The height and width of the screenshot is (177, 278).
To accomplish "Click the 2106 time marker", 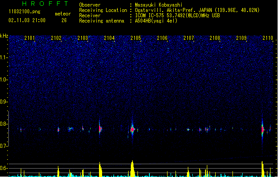I will point(162,38).
